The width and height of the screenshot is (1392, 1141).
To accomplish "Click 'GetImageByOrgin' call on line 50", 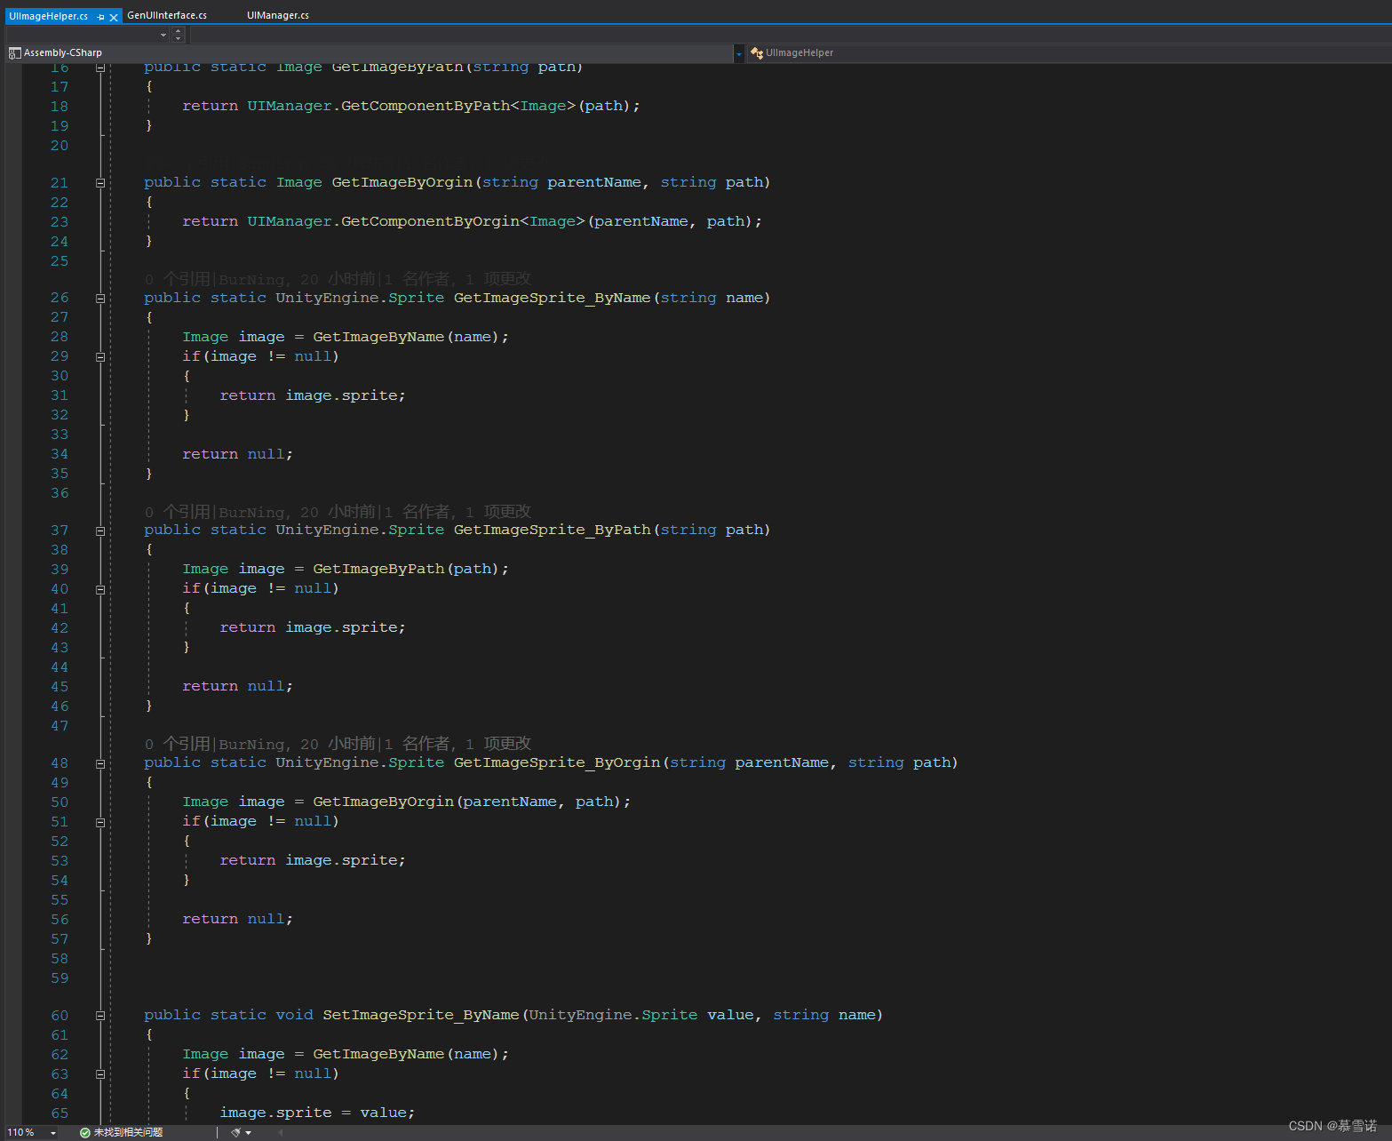I will click(383, 802).
